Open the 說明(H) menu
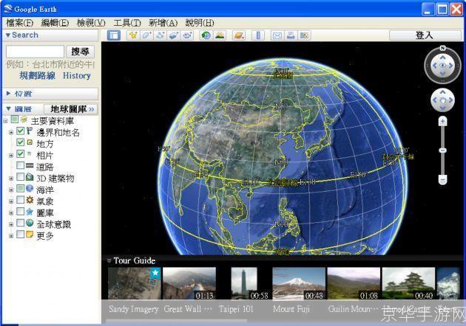466x326 pixels. tap(200, 23)
